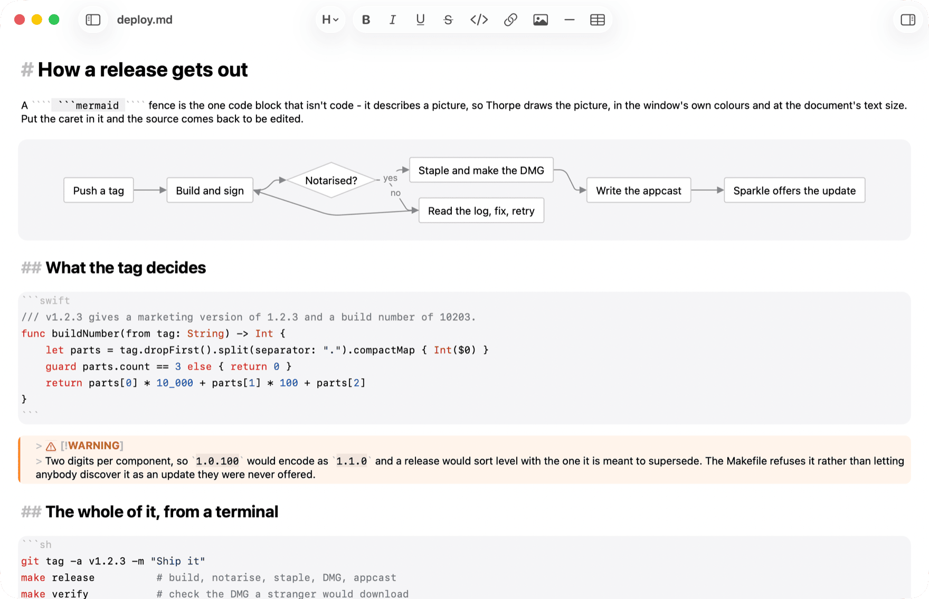The width and height of the screenshot is (929, 599).
Task: Click the 'let parts' code line
Action: click(x=267, y=350)
